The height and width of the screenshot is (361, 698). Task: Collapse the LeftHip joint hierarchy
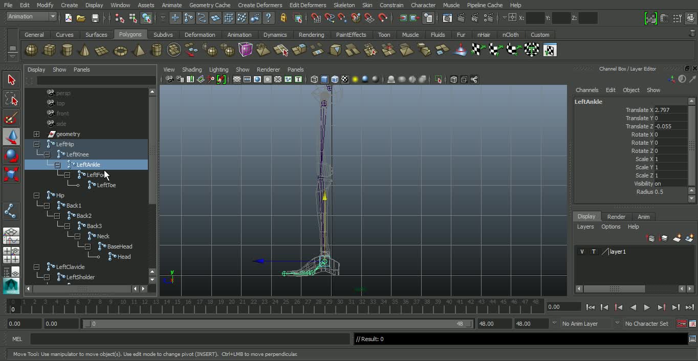pos(36,144)
